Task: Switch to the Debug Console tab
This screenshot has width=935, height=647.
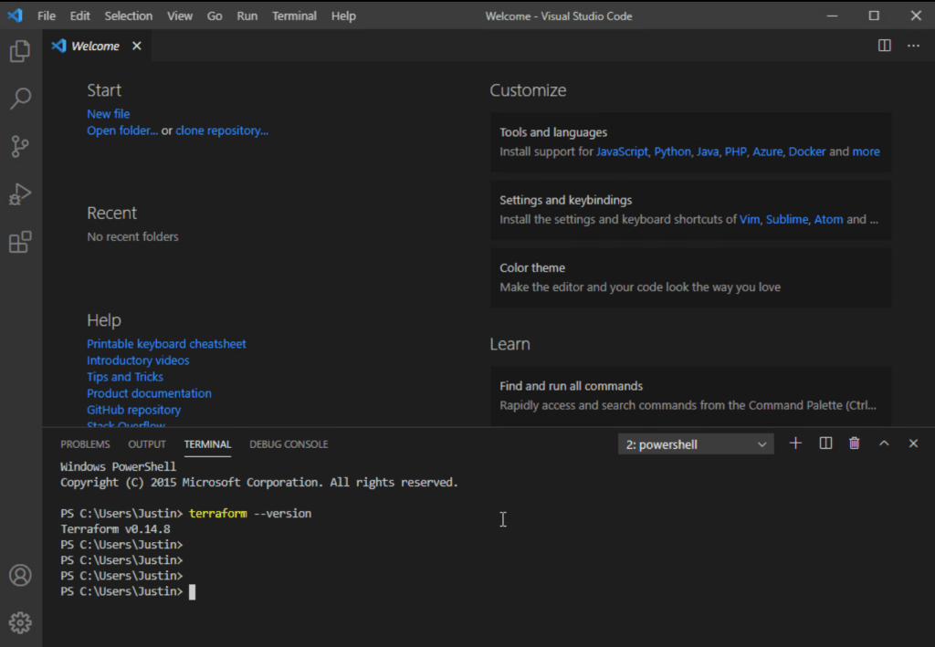Action: click(289, 444)
